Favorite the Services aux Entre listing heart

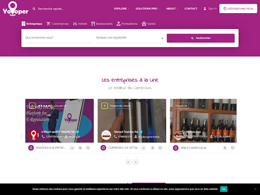point(88,148)
